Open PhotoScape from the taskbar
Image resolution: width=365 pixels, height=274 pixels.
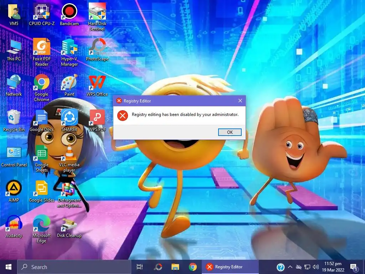tap(158, 267)
